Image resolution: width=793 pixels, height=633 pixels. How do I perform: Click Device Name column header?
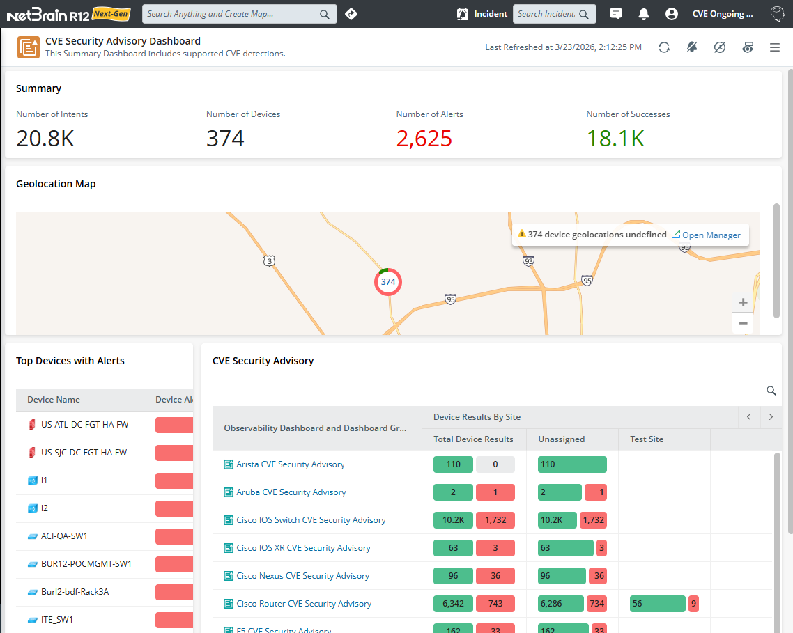[54, 400]
